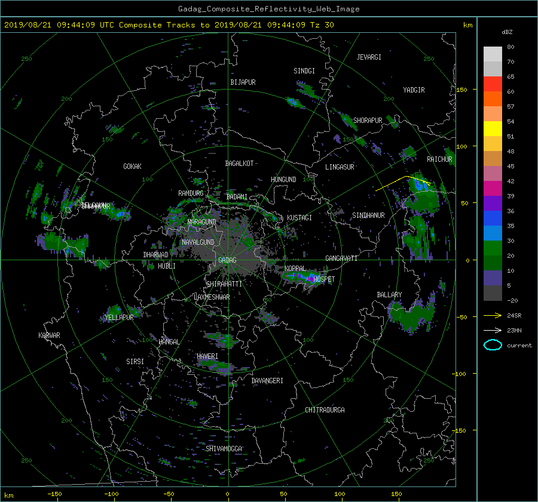The height and width of the screenshot is (502, 538).
Task: Click the GOKAK city label
Action: coord(132,167)
